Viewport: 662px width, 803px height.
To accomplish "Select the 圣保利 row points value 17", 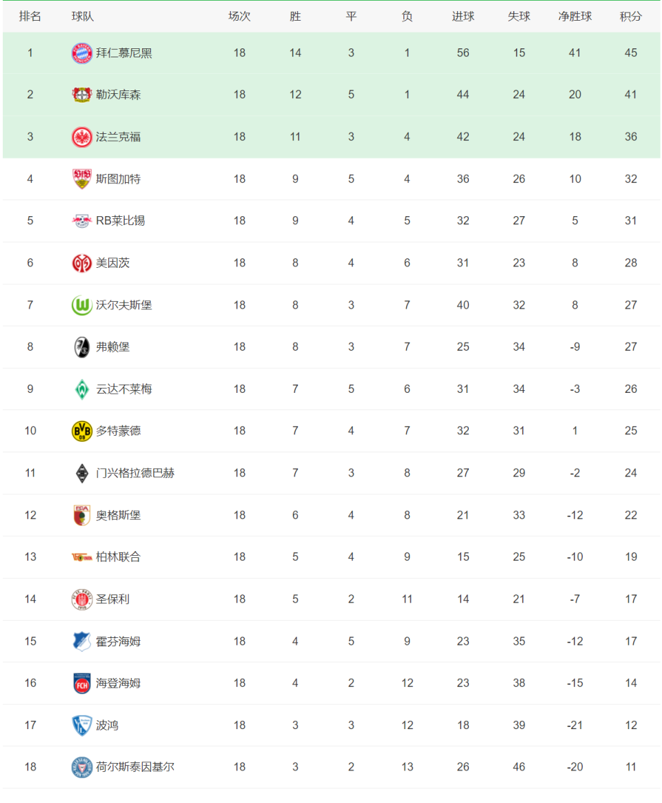I will click(631, 599).
